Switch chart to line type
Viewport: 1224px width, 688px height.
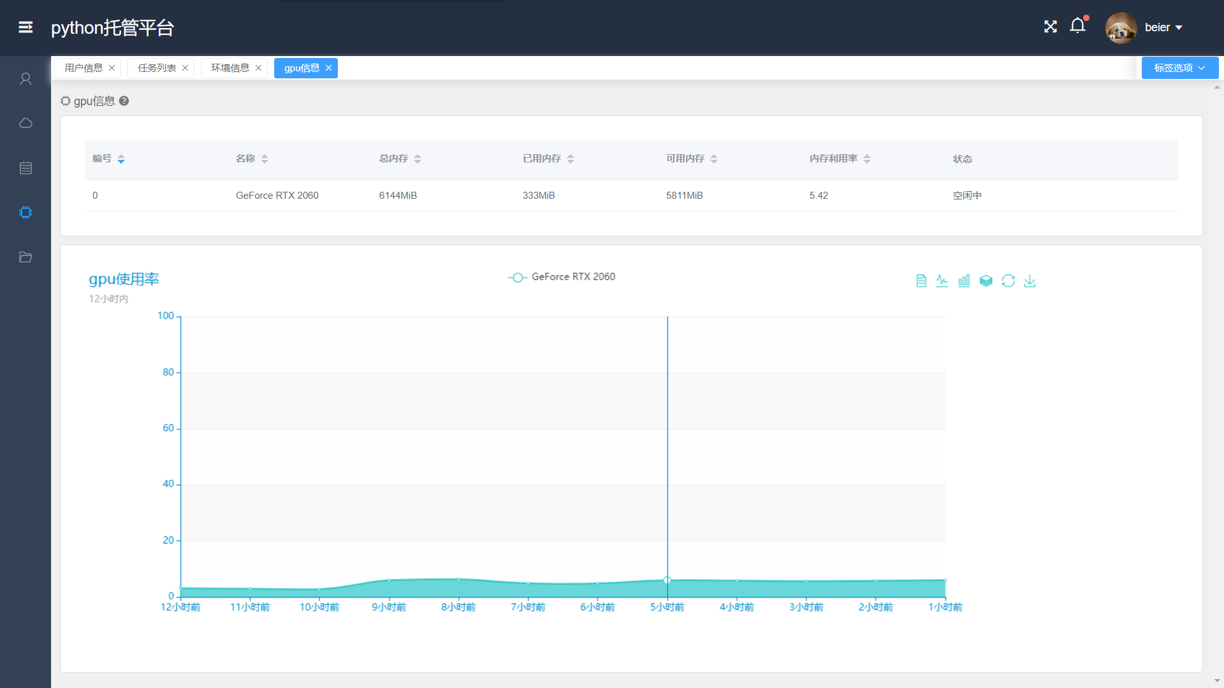pyautogui.click(x=942, y=281)
